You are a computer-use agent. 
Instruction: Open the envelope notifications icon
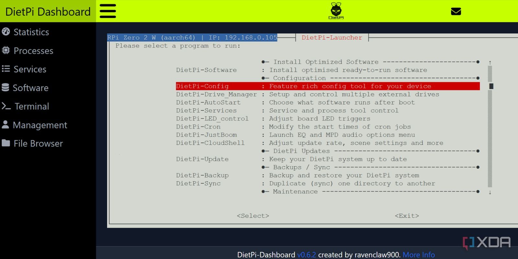pos(456,12)
